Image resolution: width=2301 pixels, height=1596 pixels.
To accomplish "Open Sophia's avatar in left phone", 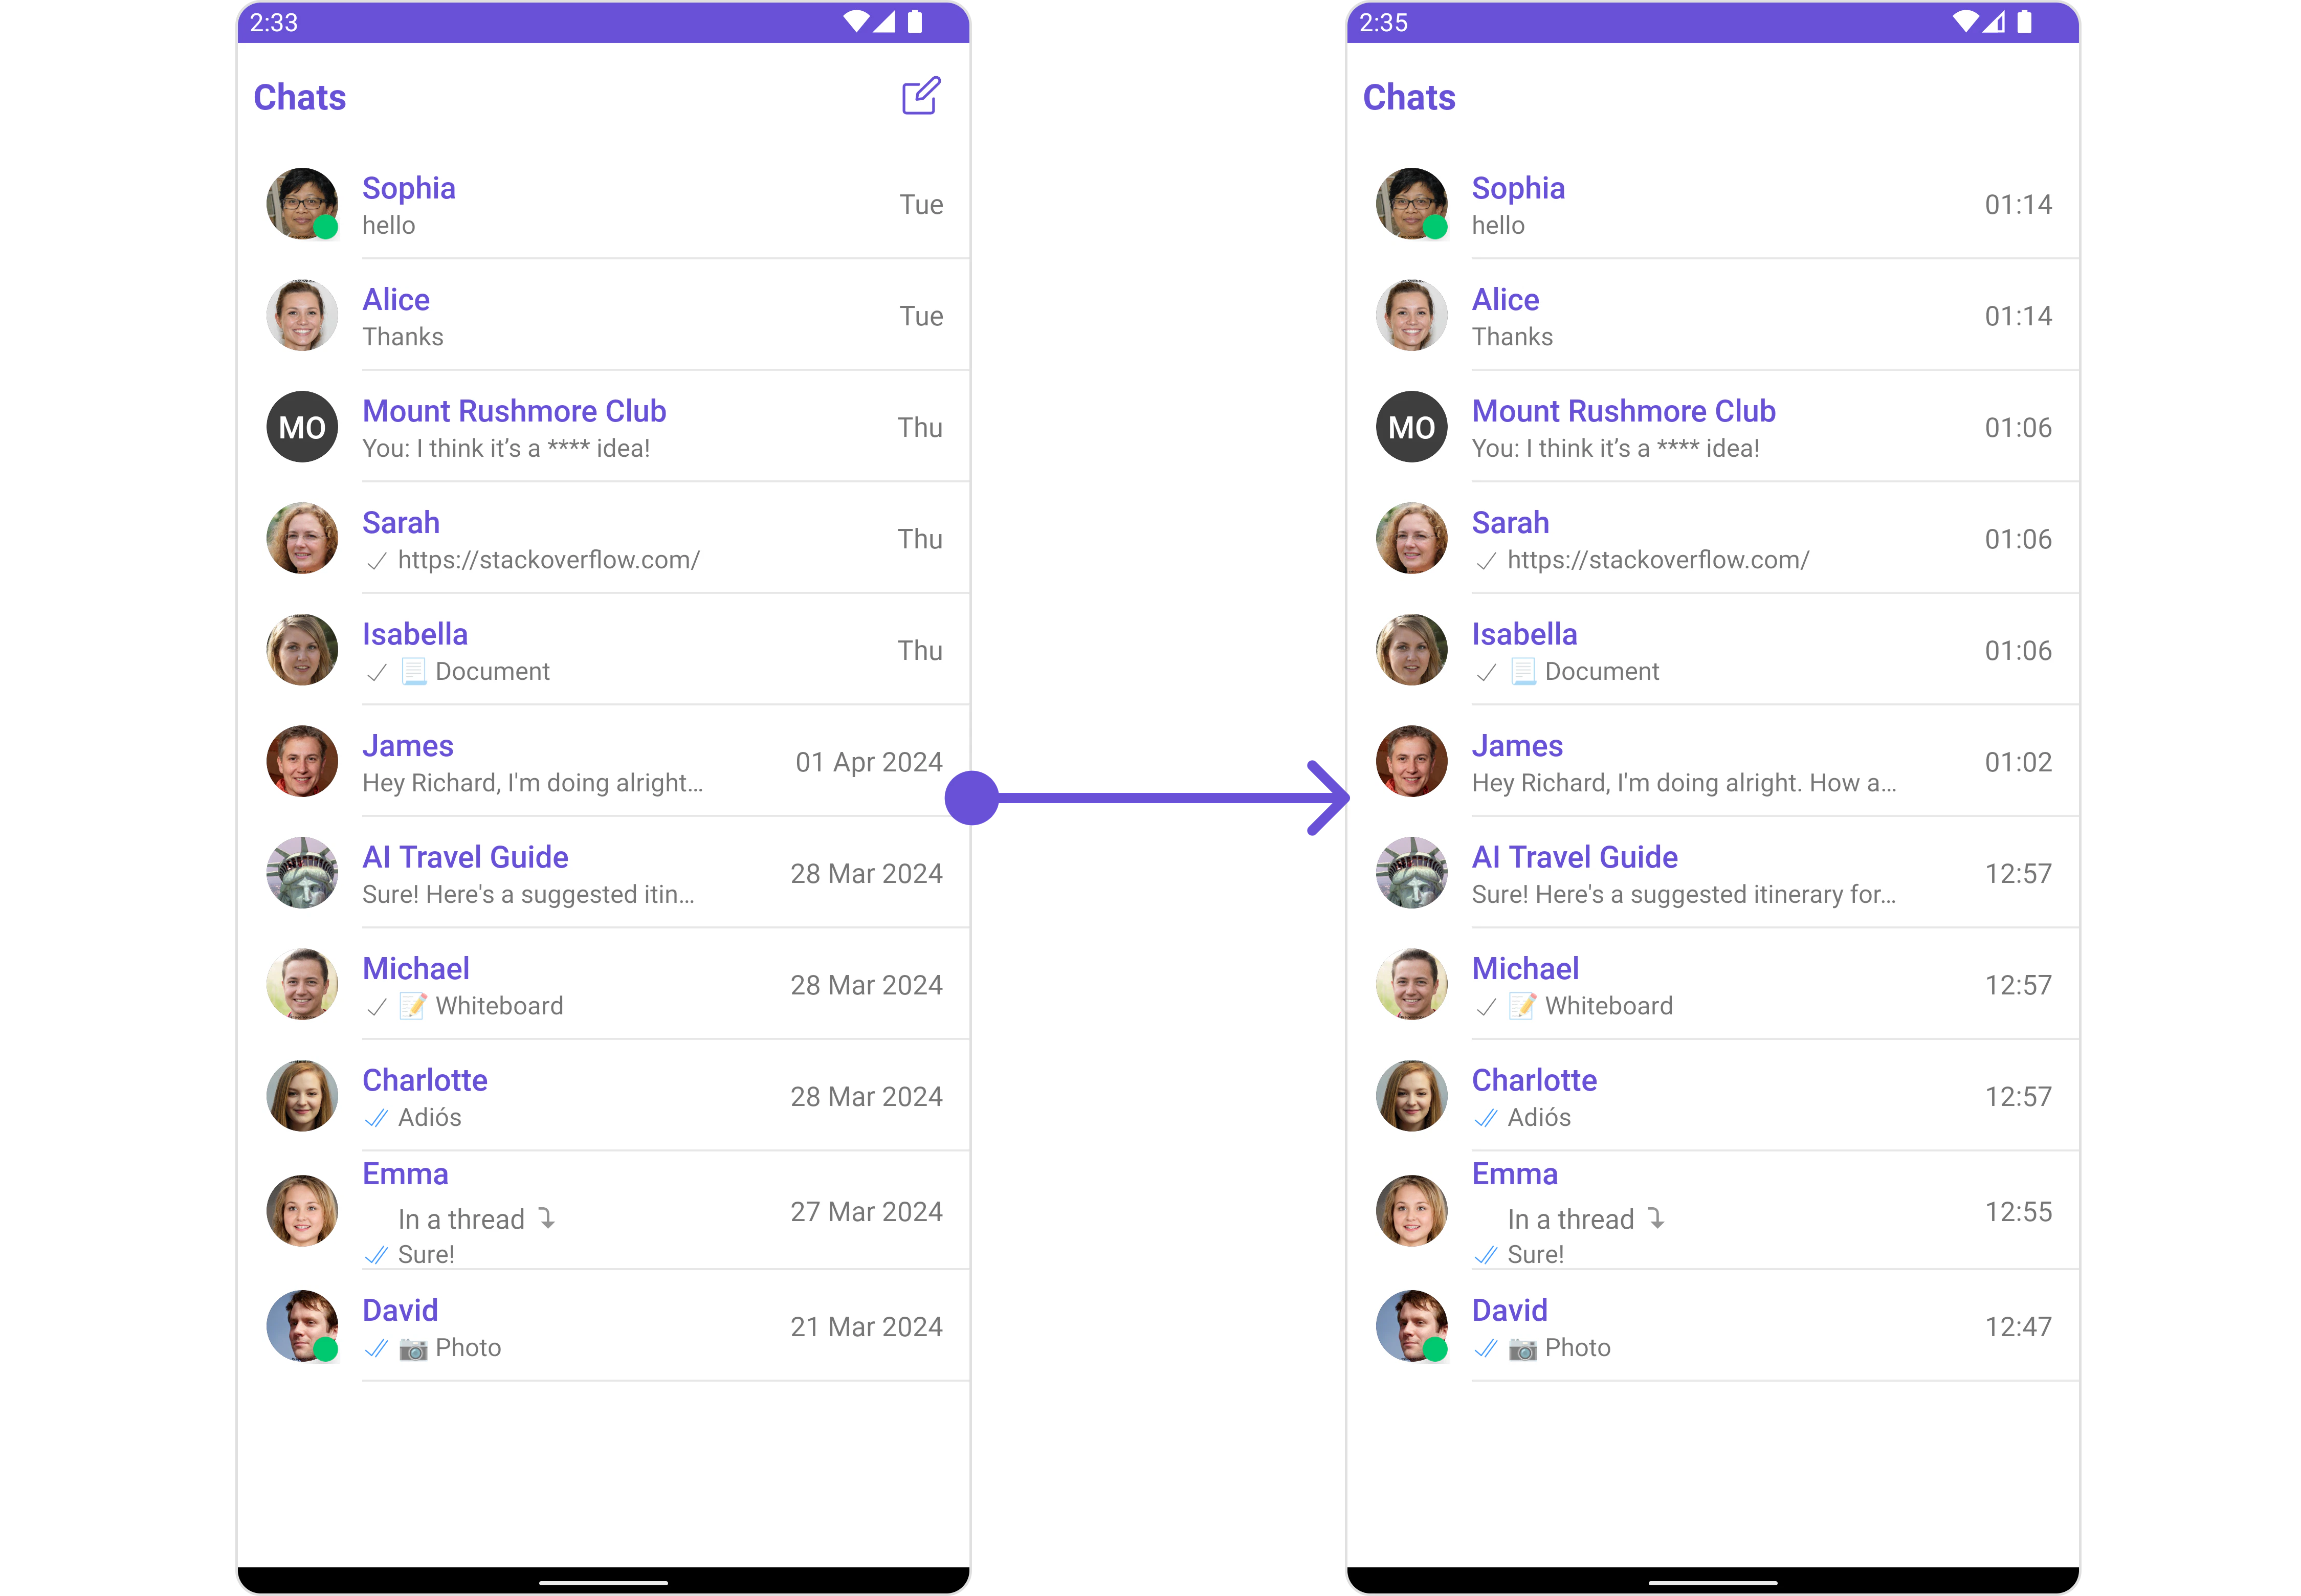I will (x=302, y=204).
